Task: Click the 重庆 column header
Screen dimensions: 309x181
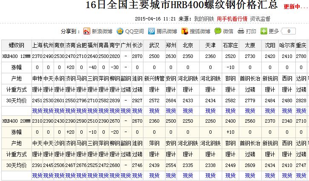Action: tap(301, 45)
